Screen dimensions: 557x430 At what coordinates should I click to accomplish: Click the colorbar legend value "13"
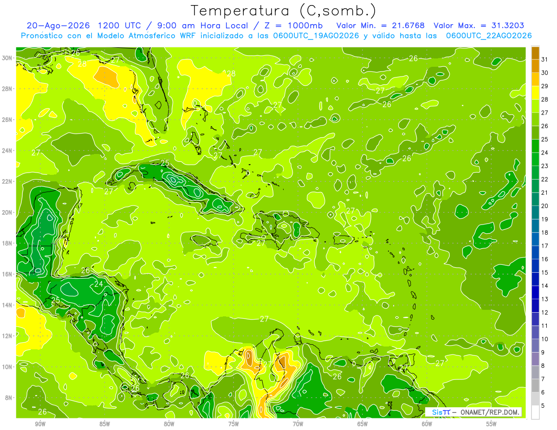point(545,299)
